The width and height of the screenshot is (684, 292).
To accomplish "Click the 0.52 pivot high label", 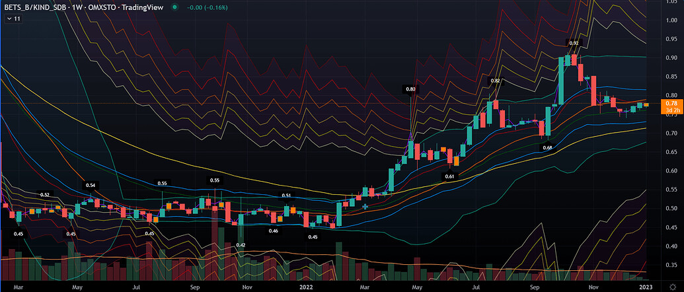I will (45, 195).
